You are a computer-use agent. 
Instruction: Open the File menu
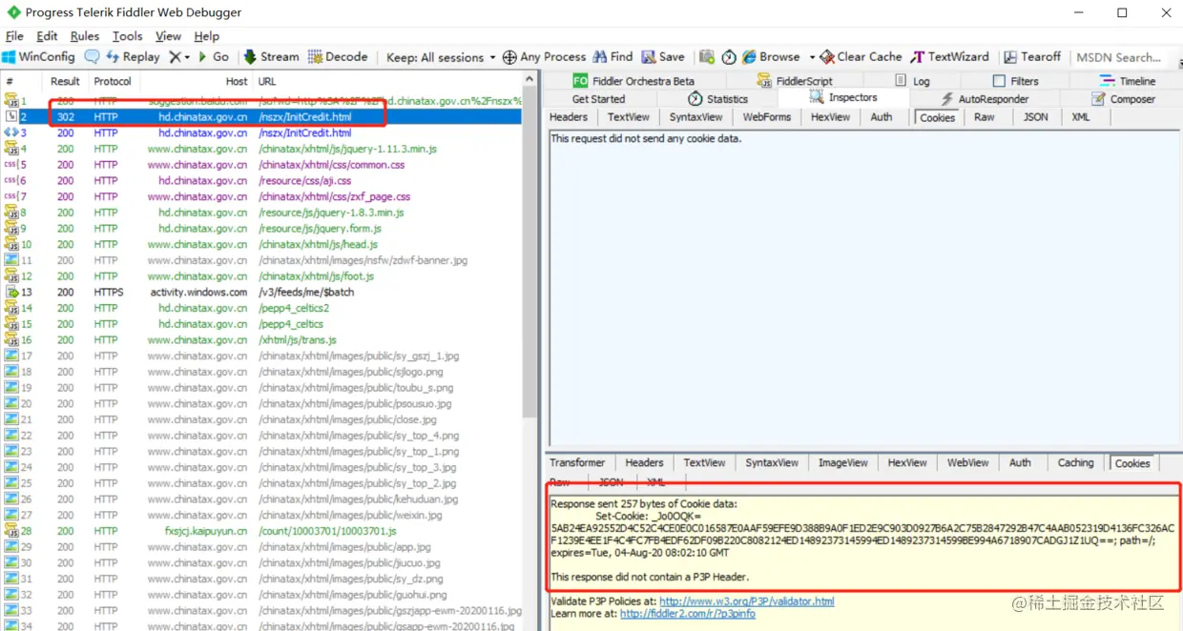pyautogui.click(x=14, y=36)
